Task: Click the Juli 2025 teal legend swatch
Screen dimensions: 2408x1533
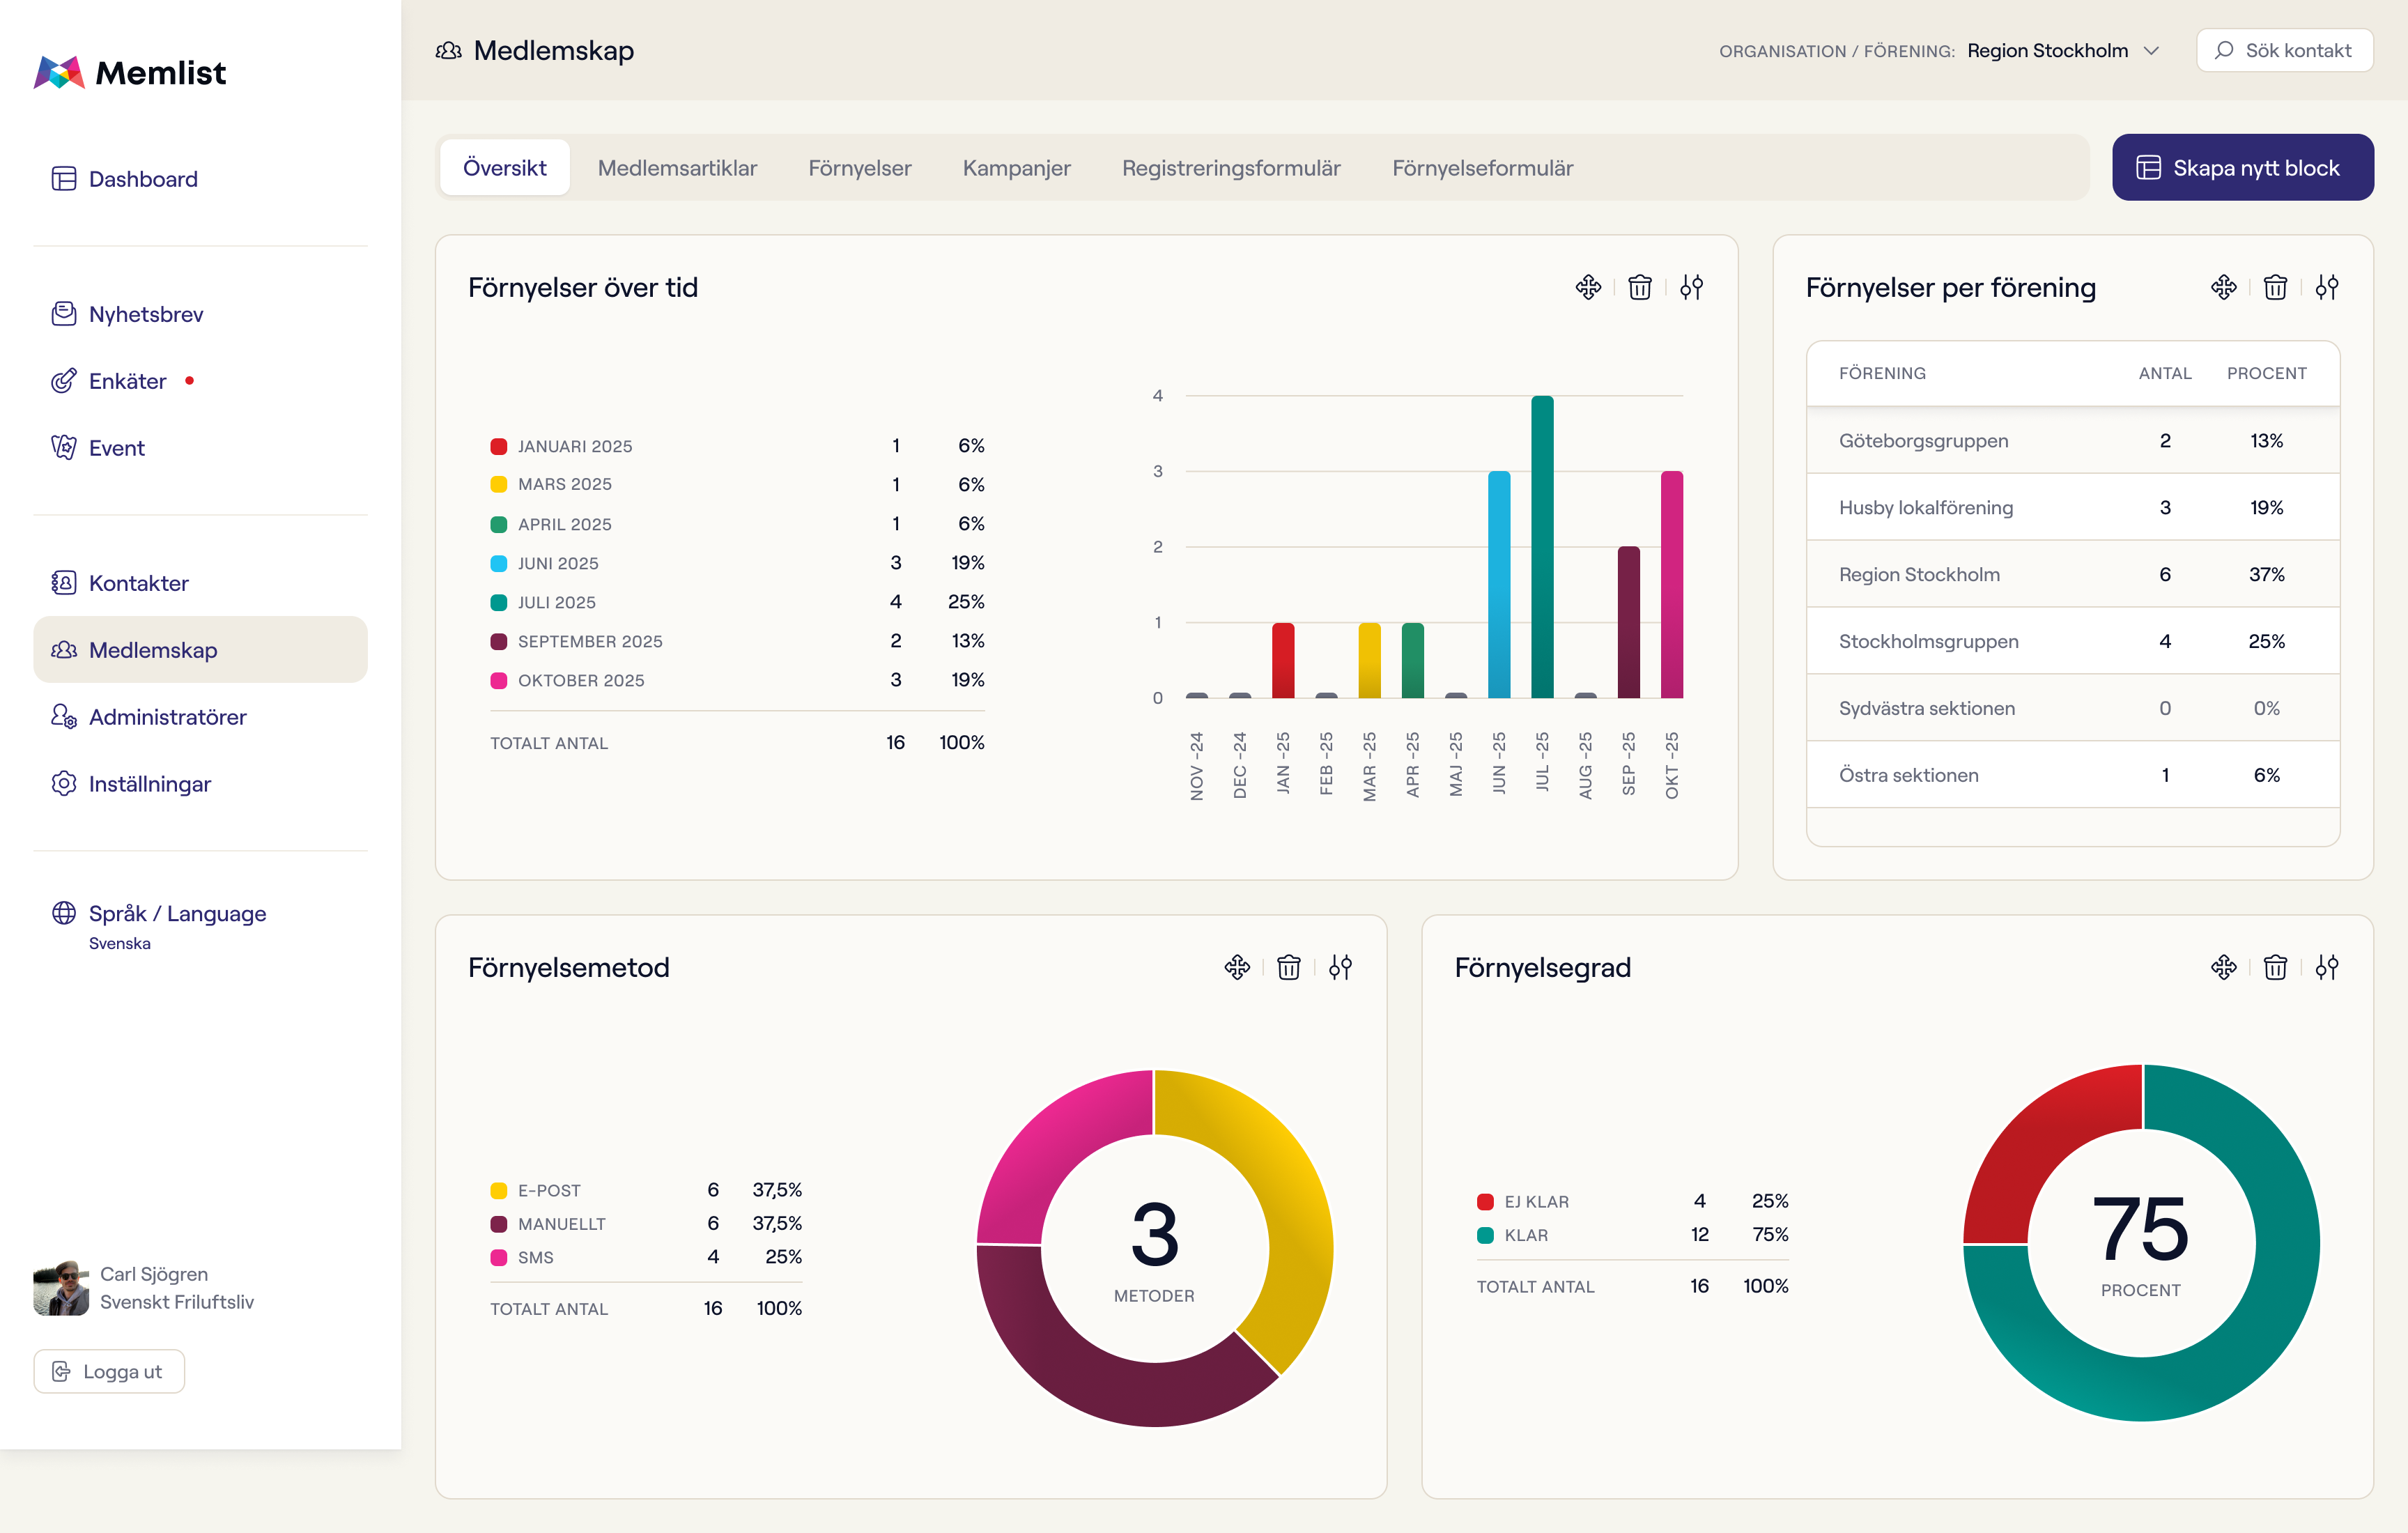Action: coord(498,602)
